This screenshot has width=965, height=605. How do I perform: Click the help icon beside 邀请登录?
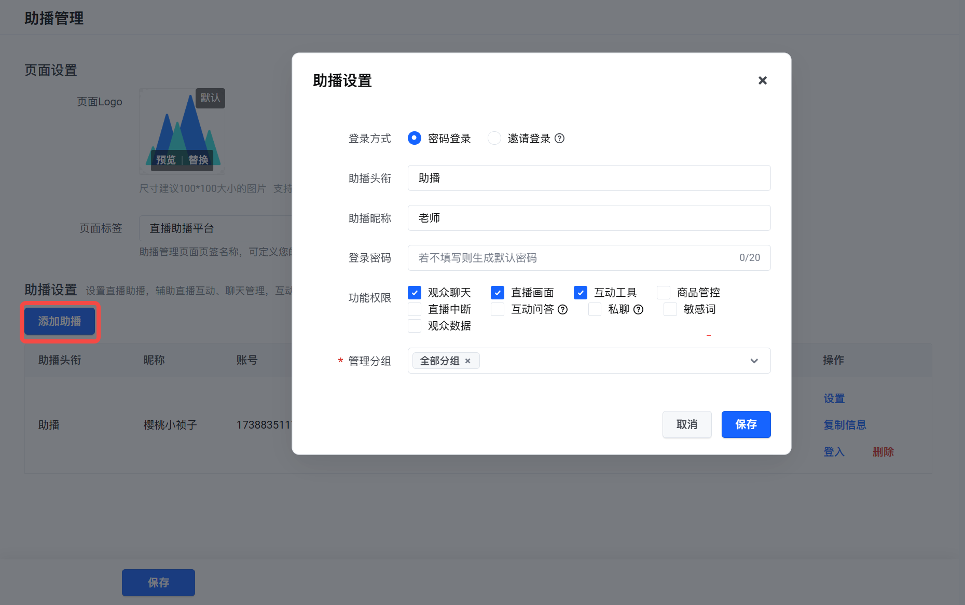pyautogui.click(x=559, y=139)
